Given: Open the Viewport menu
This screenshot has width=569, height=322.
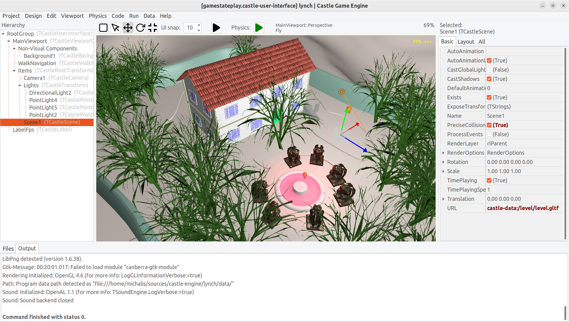Looking at the screenshot, I should 72,16.
